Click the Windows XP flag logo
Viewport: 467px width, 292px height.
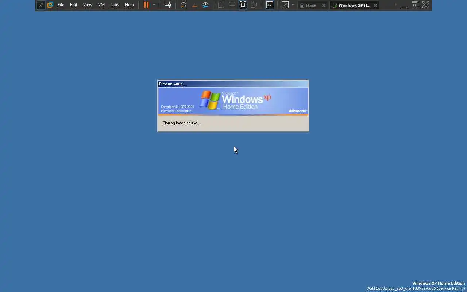210,100
